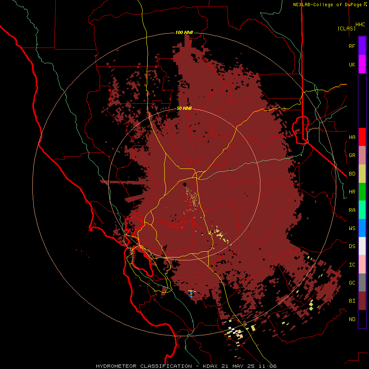Click the DS white legend swatch

tap(362, 246)
